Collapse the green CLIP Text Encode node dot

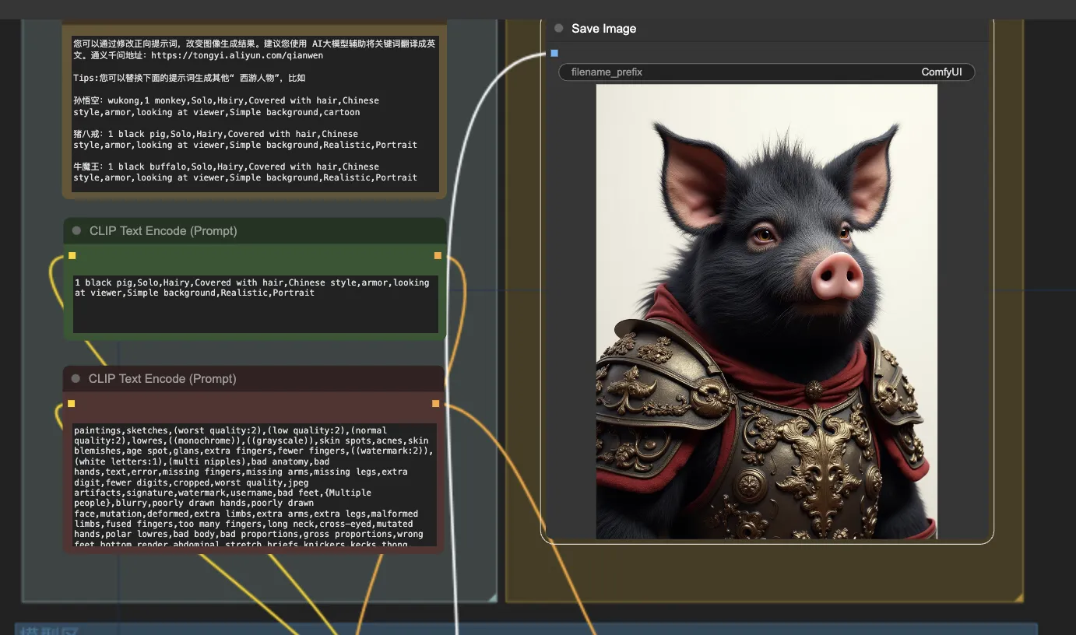[76, 230]
